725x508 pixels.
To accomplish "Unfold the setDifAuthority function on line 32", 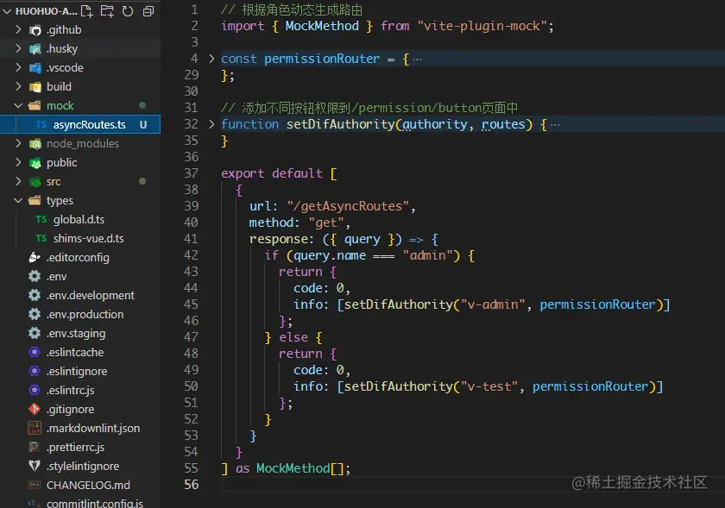I will tap(211, 124).
